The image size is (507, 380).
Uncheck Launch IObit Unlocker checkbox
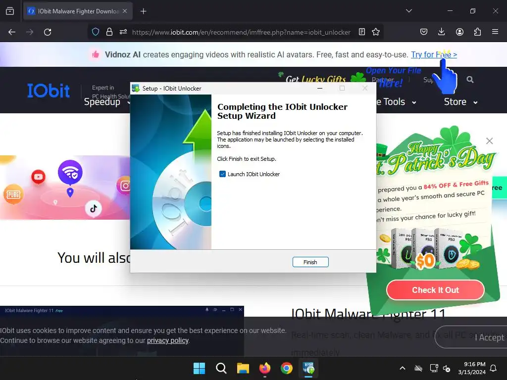tap(222, 174)
